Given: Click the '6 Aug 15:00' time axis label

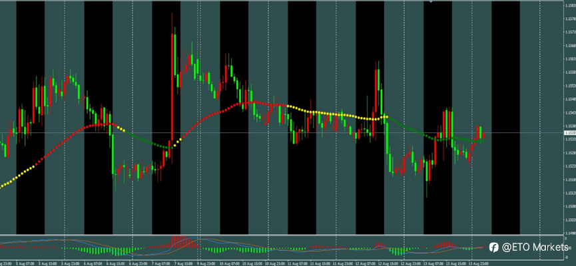Looking at the screenshot, I should [116, 264].
